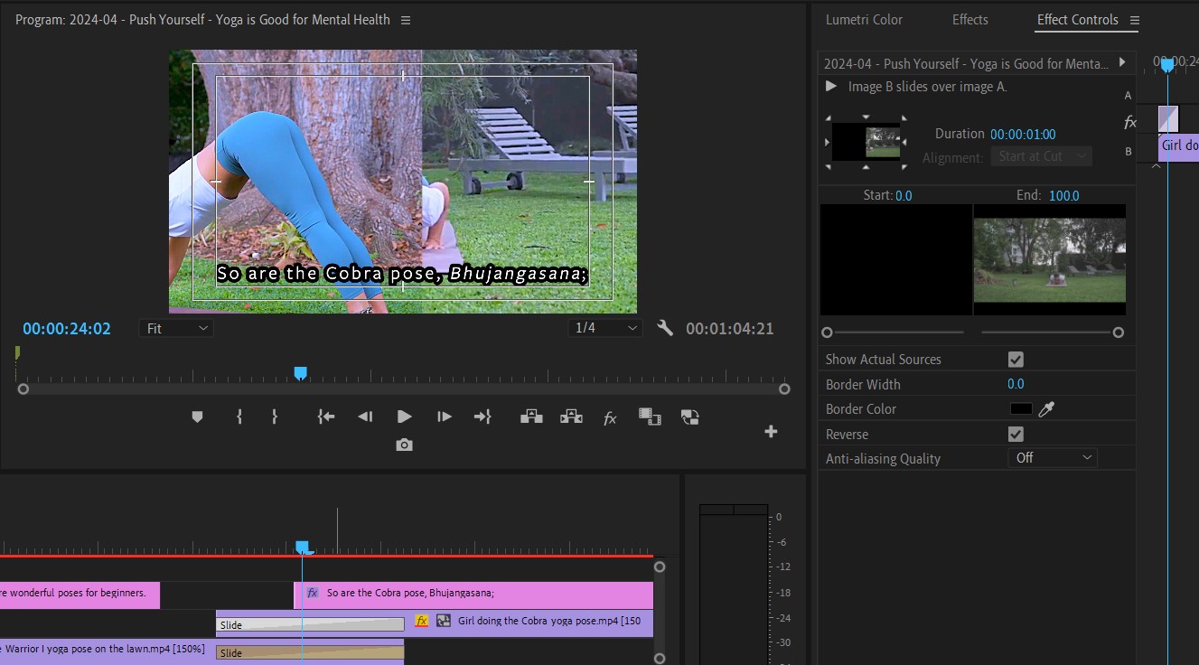This screenshot has width=1199, height=665.
Task: Toggle the Show Actual Sources checkbox
Action: click(1016, 360)
